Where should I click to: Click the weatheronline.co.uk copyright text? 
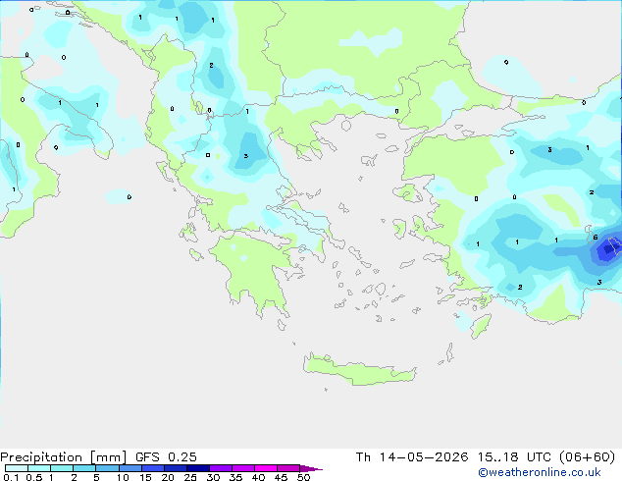coord(539,472)
